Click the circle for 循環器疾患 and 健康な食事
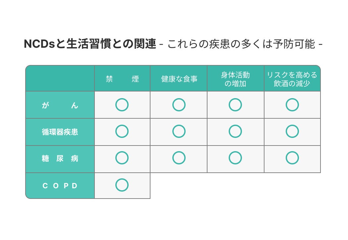 [x=179, y=132]
